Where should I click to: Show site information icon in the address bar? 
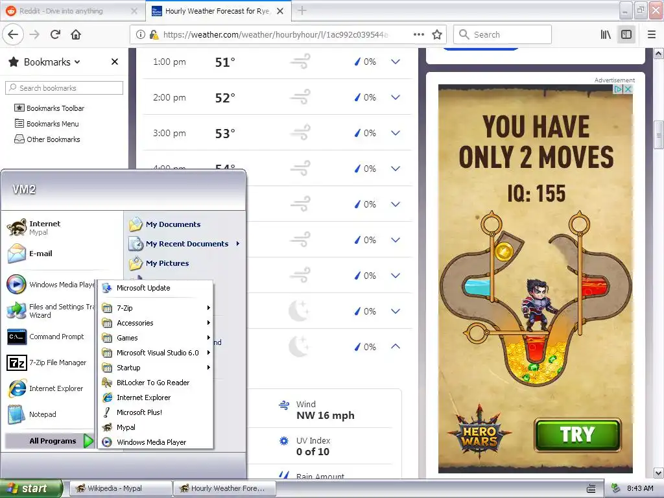coord(140,35)
